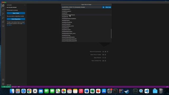Viewport: 169px width, 95px height.
Task: Open System Preferences from the dock
Action: pyautogui.click(x=110, y=91)
